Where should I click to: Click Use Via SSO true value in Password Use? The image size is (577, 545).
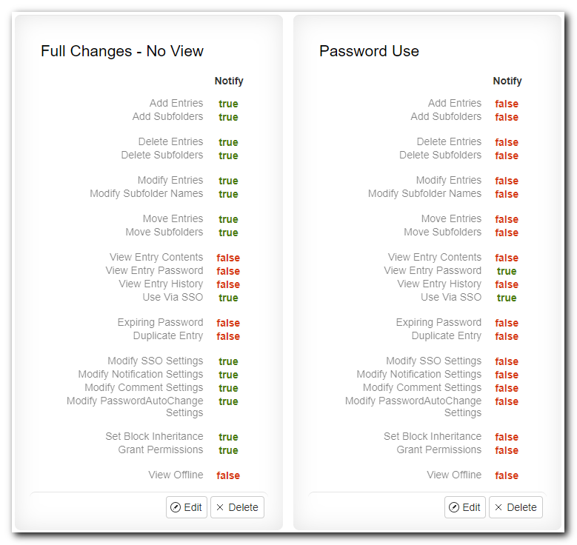click(507, 298)
